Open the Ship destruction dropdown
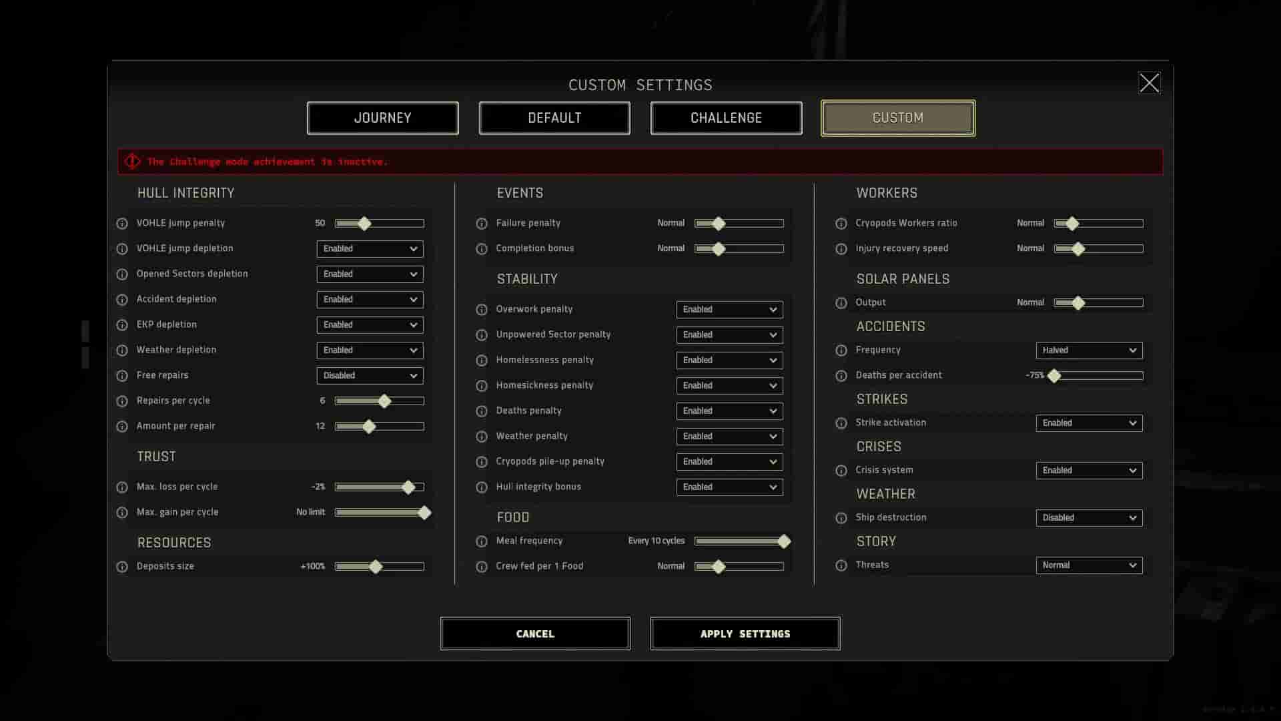 (1089, 518)
